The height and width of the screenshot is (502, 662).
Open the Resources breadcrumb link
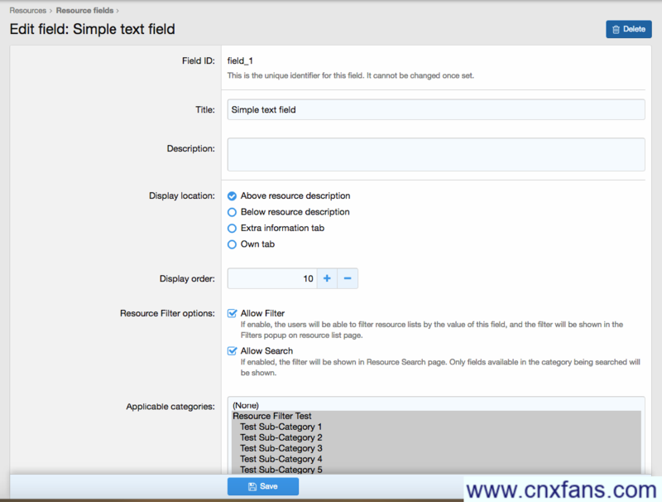[28, 10]
